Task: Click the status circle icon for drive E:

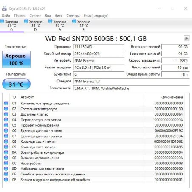Action: (x=50, y=21)
